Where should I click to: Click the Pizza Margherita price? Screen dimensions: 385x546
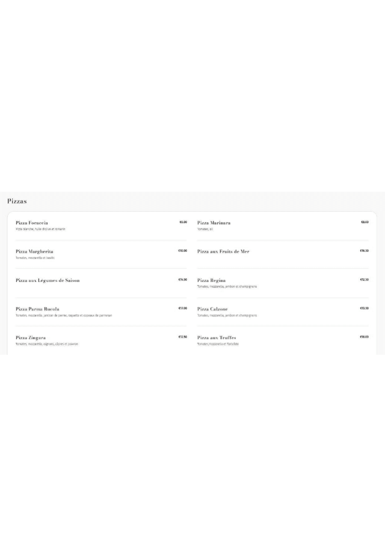(182, 251)
